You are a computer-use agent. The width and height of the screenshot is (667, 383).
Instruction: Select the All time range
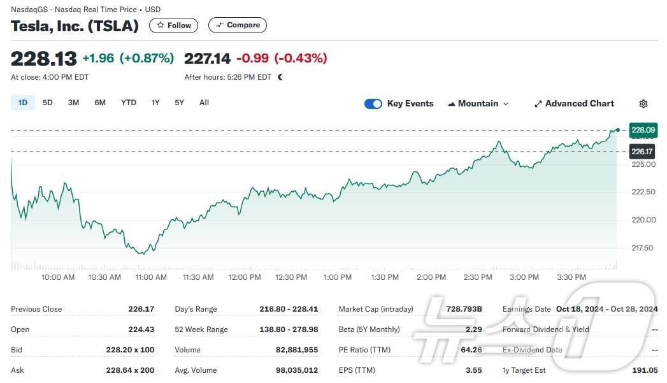click(204, 103)
